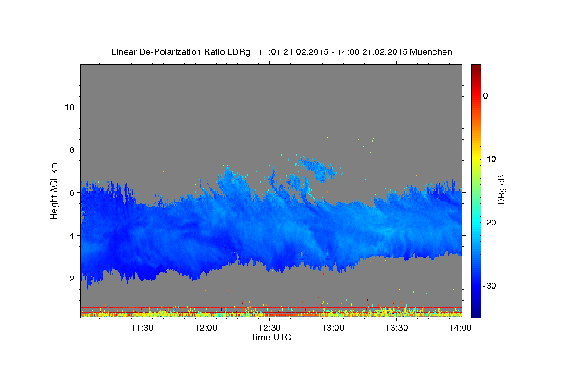Click the 12:00 time tick label
Image resolution: width=571 pixels, height=381 pixels.
(x=206, y=328)
